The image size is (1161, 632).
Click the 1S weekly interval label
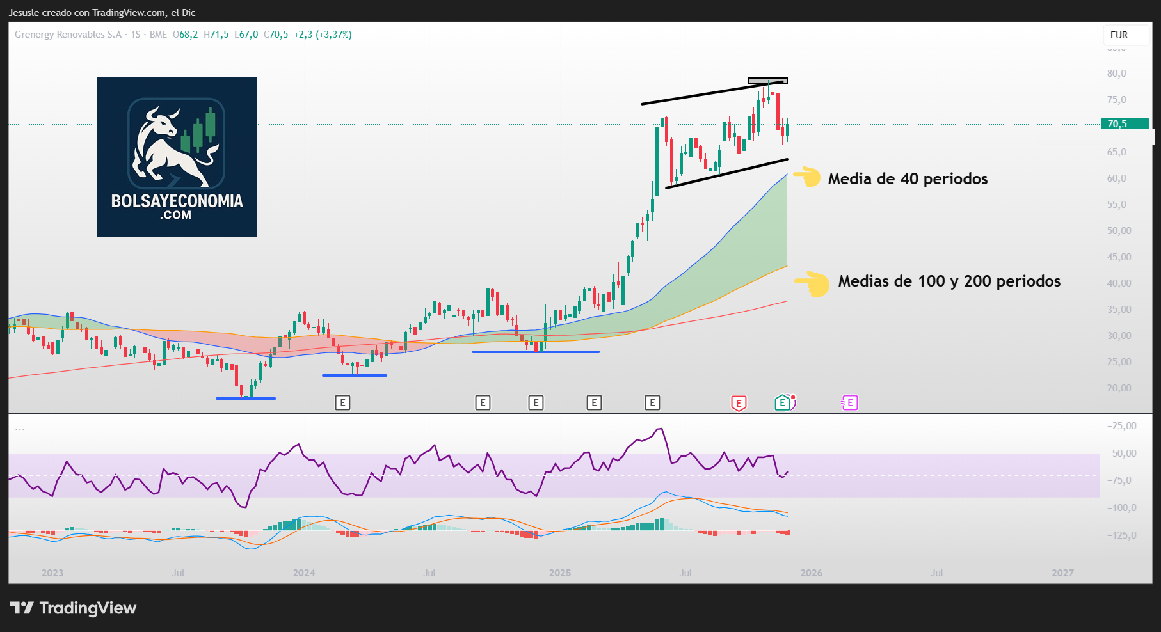pos(136,35)
